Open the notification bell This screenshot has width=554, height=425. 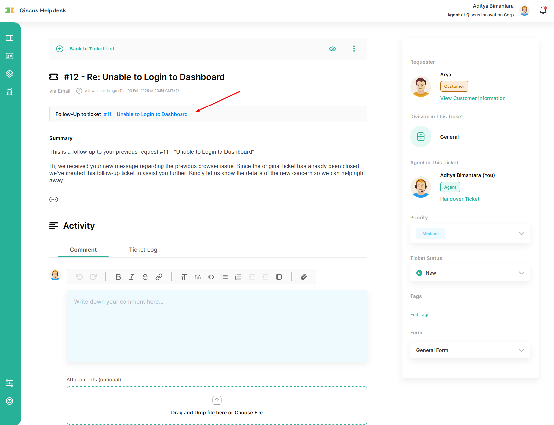pyautogui.click(x=543, y=10)
